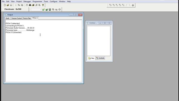
Task: Open the Help menu
Action: 69,1
